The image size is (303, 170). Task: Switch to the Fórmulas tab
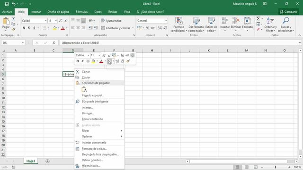coord(82,12)
